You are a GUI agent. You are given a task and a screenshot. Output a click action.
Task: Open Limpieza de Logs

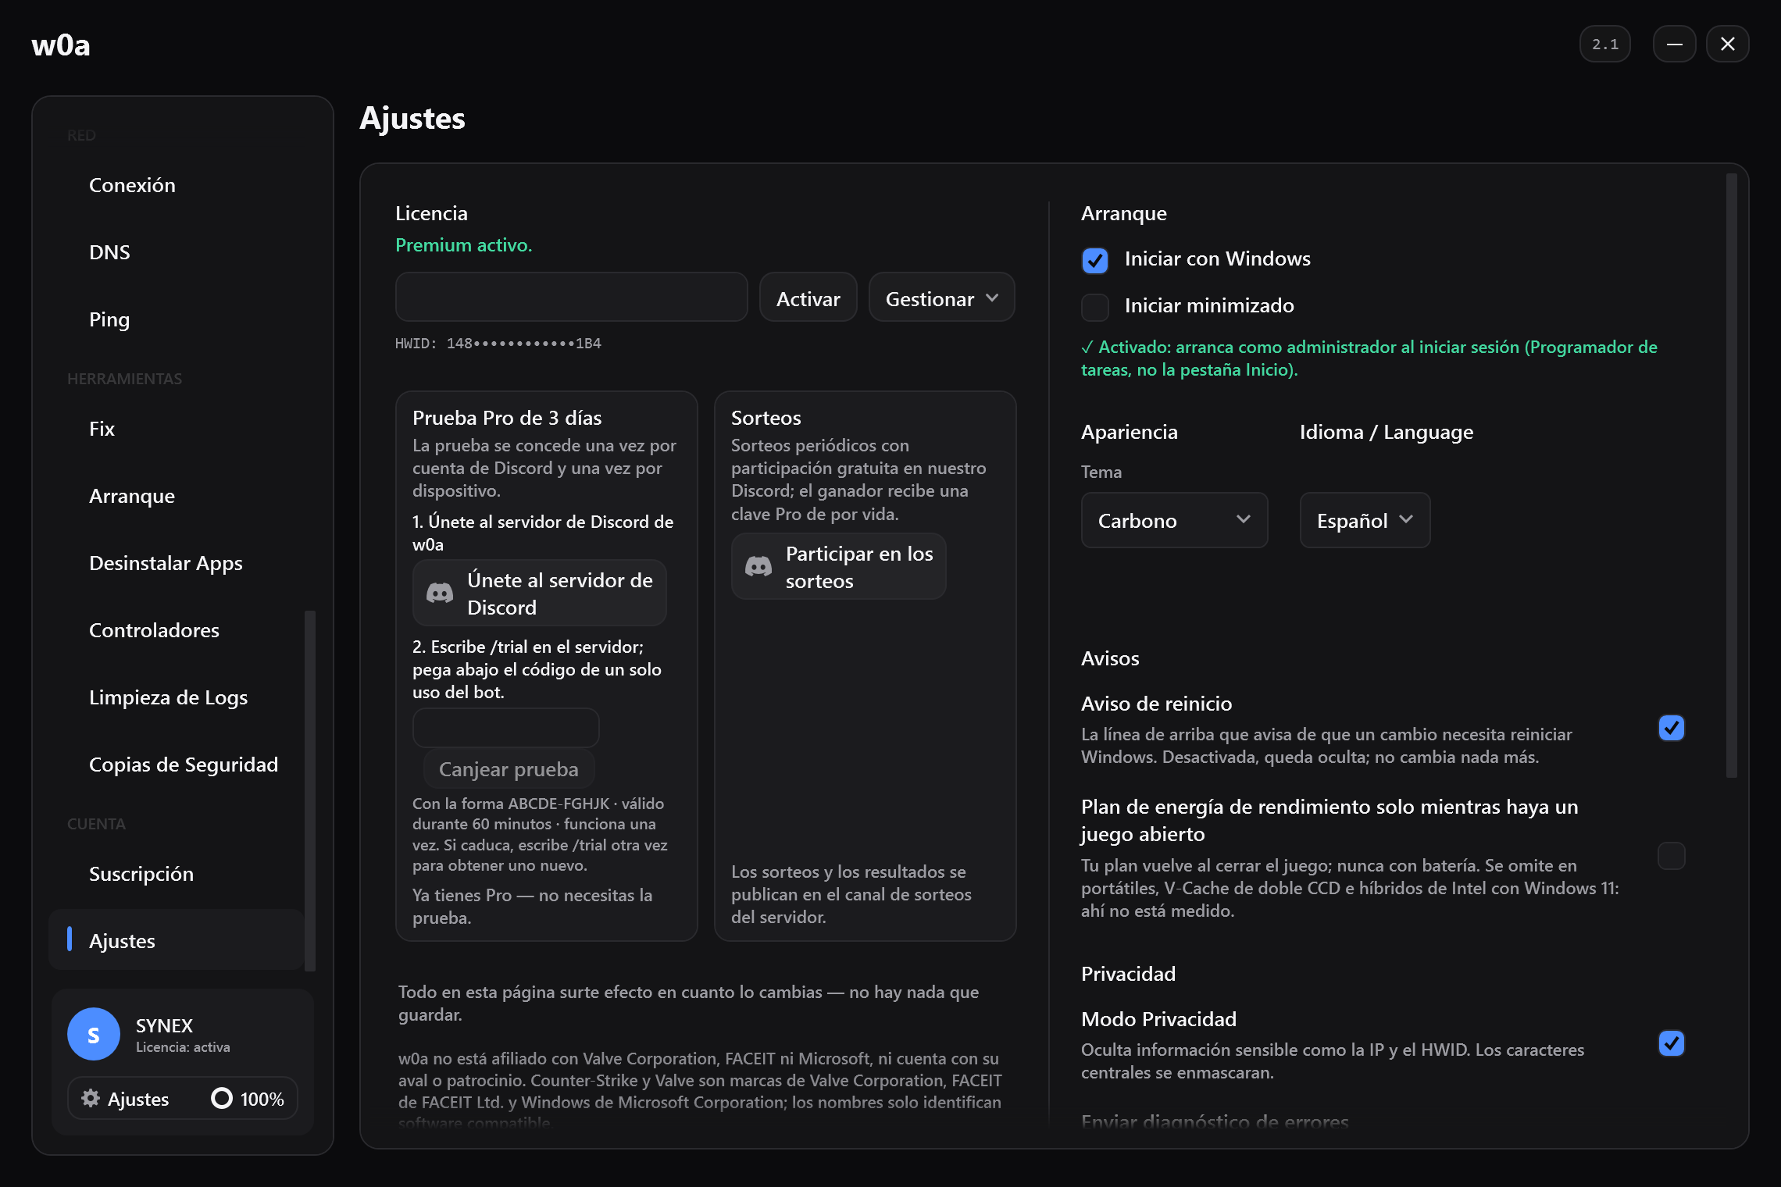(177, 697)
